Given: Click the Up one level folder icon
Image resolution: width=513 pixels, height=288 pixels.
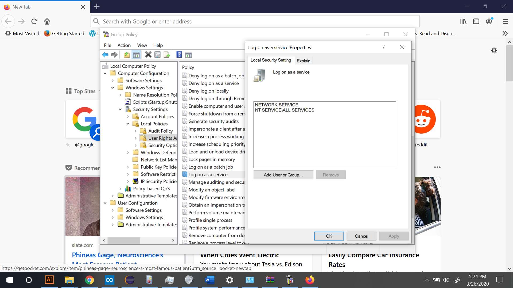Looking at the screenshot, I should pos(127,55).
